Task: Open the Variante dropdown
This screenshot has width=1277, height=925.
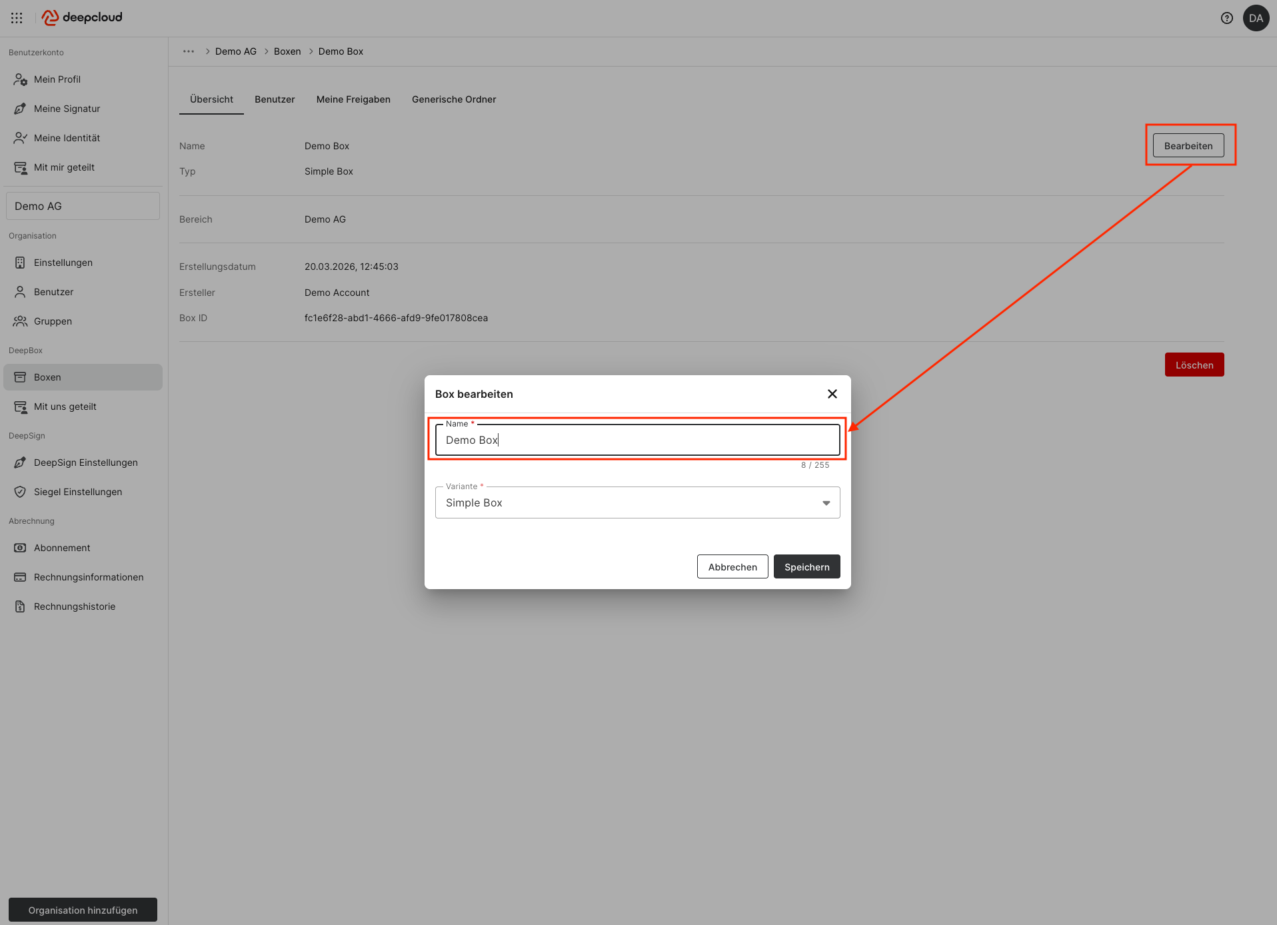Action: click(x=637, y=503)
